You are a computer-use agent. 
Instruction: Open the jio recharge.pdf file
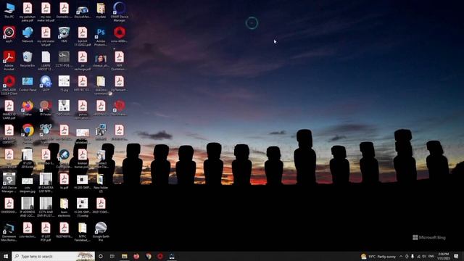pyautogui.click(x=83, y=61)
